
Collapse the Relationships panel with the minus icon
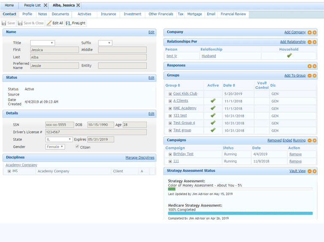pyautogui.click(x=309, y=42)
